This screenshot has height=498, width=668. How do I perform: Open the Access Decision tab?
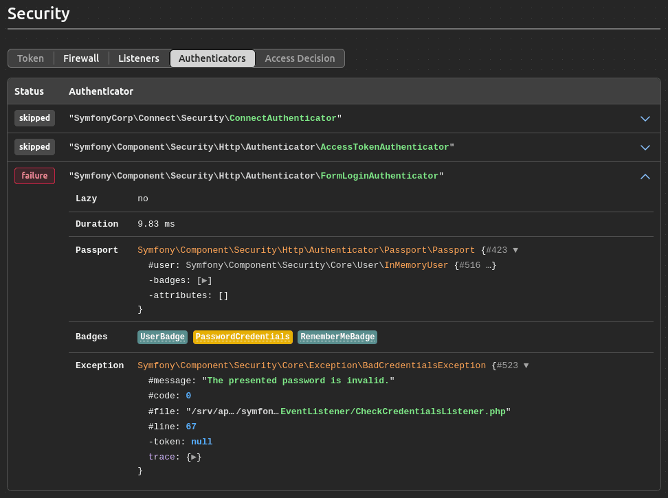point(300,58)
